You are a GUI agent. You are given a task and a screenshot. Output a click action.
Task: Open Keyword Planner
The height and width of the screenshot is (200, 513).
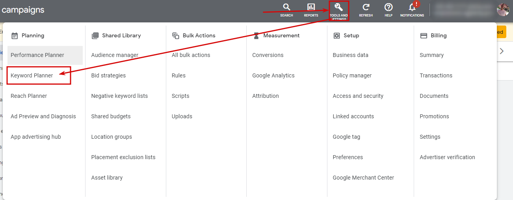(32, 75)
